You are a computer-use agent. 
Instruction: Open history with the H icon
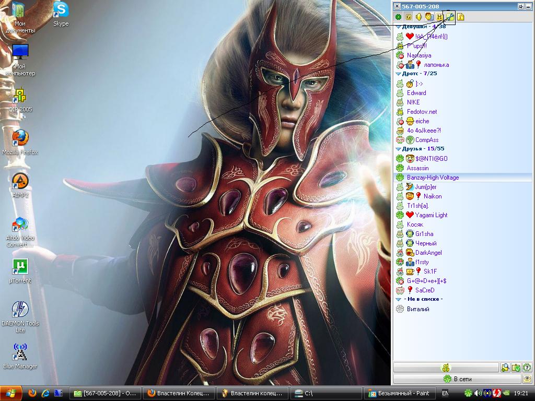pyautogui.click(x=439, y=17)
